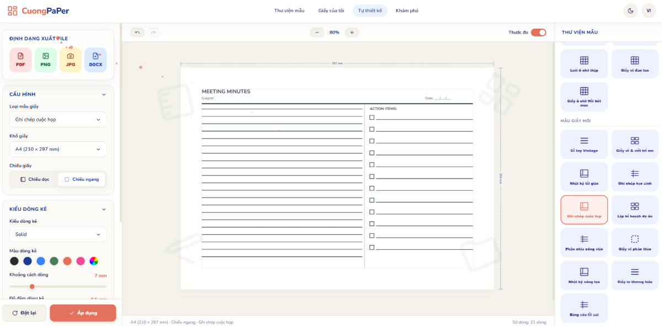Choose the Nhật ký tối giản template
662x326 pixels.
(584, 177)
